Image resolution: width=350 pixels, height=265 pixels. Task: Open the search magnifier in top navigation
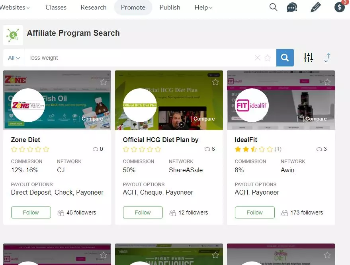[x=273, y=7]
